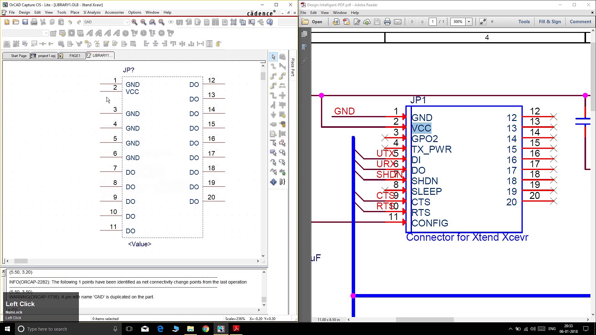This screenshot has height=335, width=596.
Task: Click the Undo icon in OrCAD
Action: click(x=70, y=22)
